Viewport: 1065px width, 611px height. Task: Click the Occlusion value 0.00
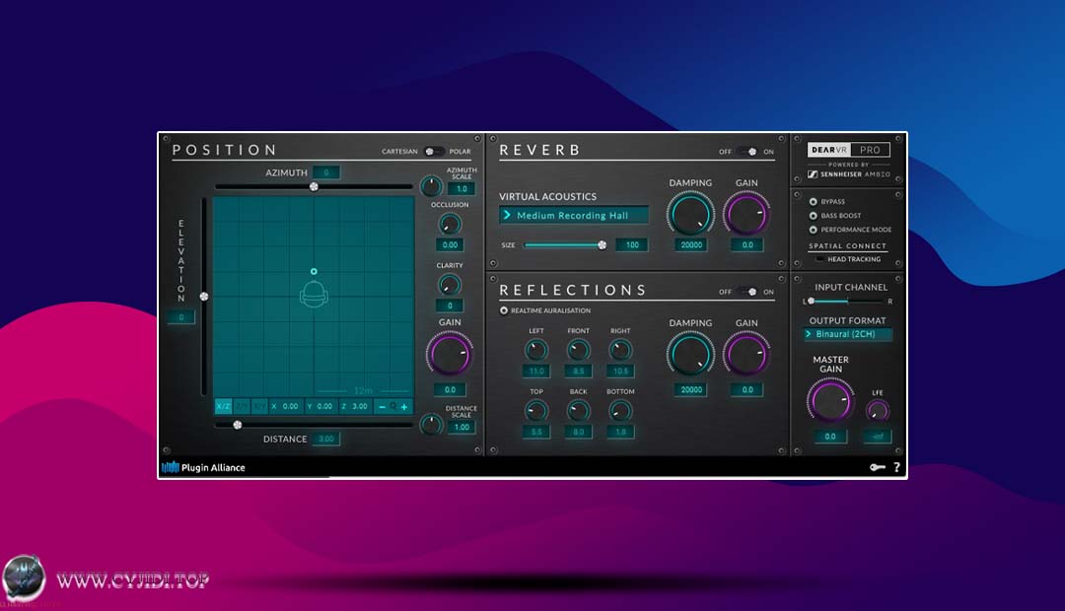(450, 244)
